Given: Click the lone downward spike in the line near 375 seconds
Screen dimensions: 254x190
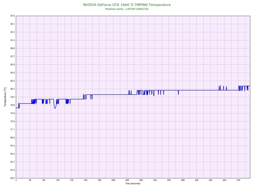Looking at the screenshot, I should (178, 93).
